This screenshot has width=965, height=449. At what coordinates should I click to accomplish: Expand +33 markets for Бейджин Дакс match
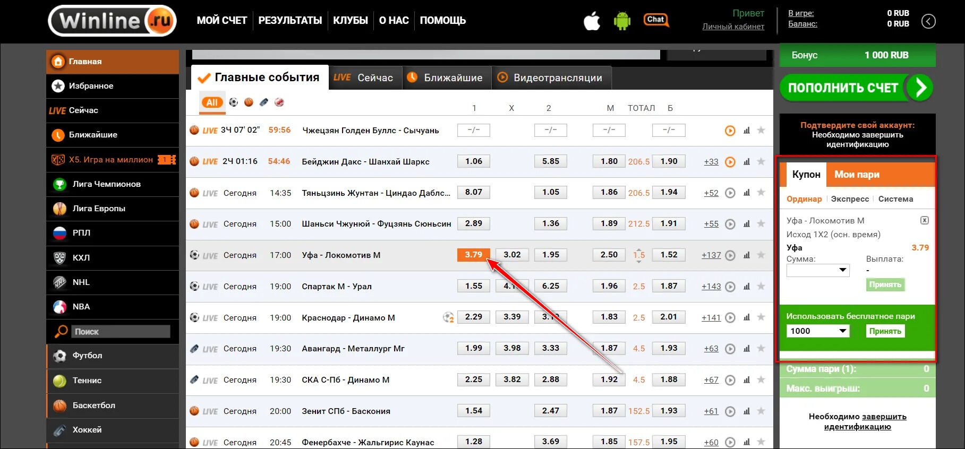(x=711, y=162)
